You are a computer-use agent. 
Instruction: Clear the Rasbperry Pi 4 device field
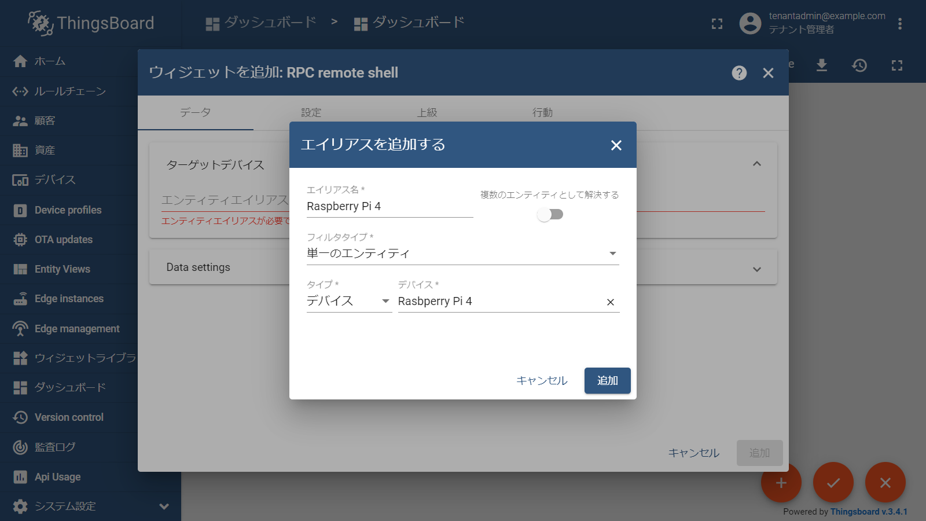click(610, 302)
